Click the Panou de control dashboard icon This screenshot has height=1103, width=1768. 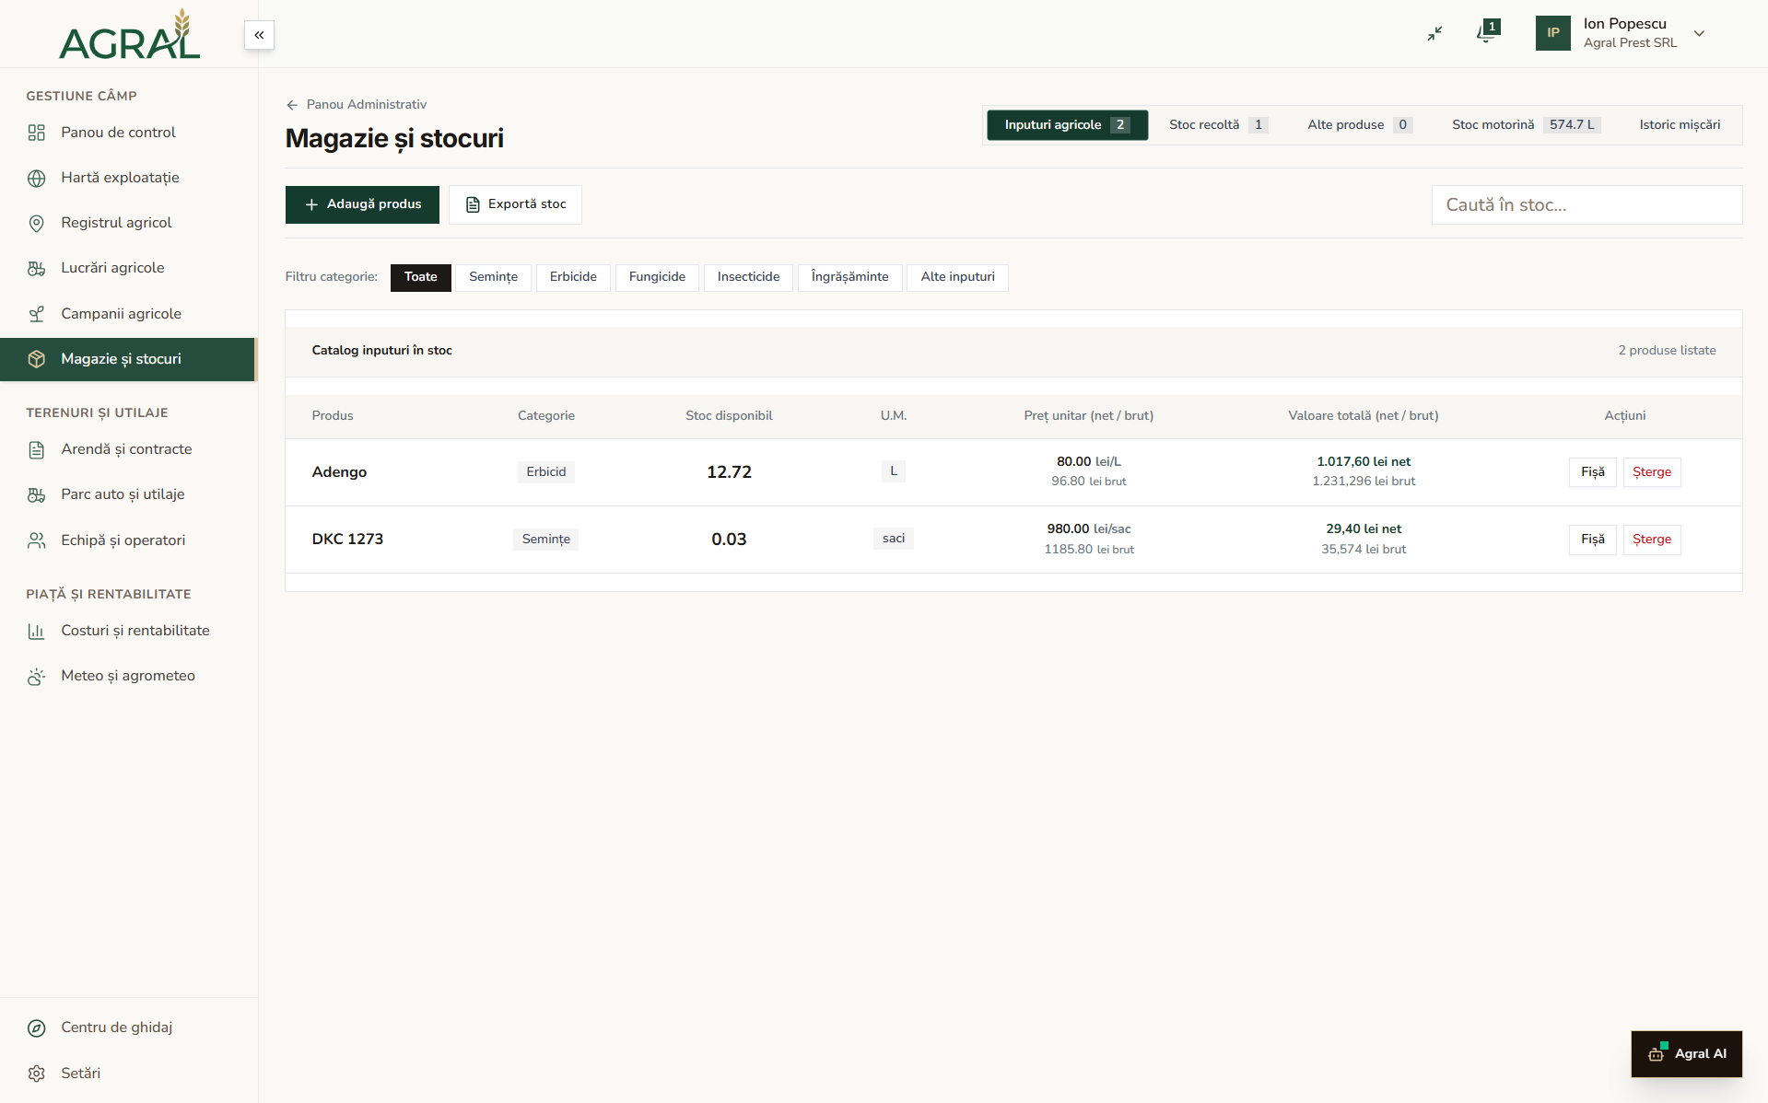[37, 133]
